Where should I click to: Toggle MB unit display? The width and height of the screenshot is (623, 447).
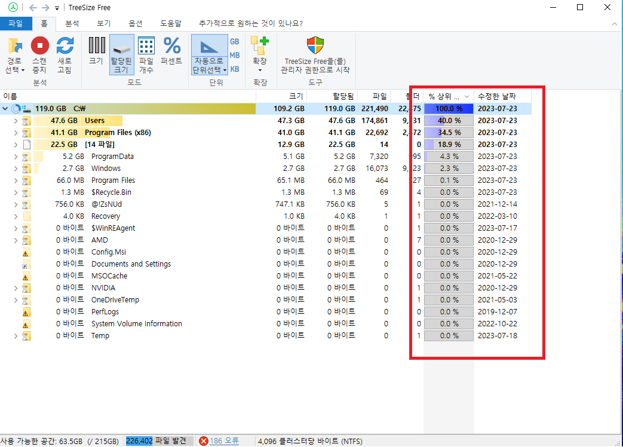point(235,56)
